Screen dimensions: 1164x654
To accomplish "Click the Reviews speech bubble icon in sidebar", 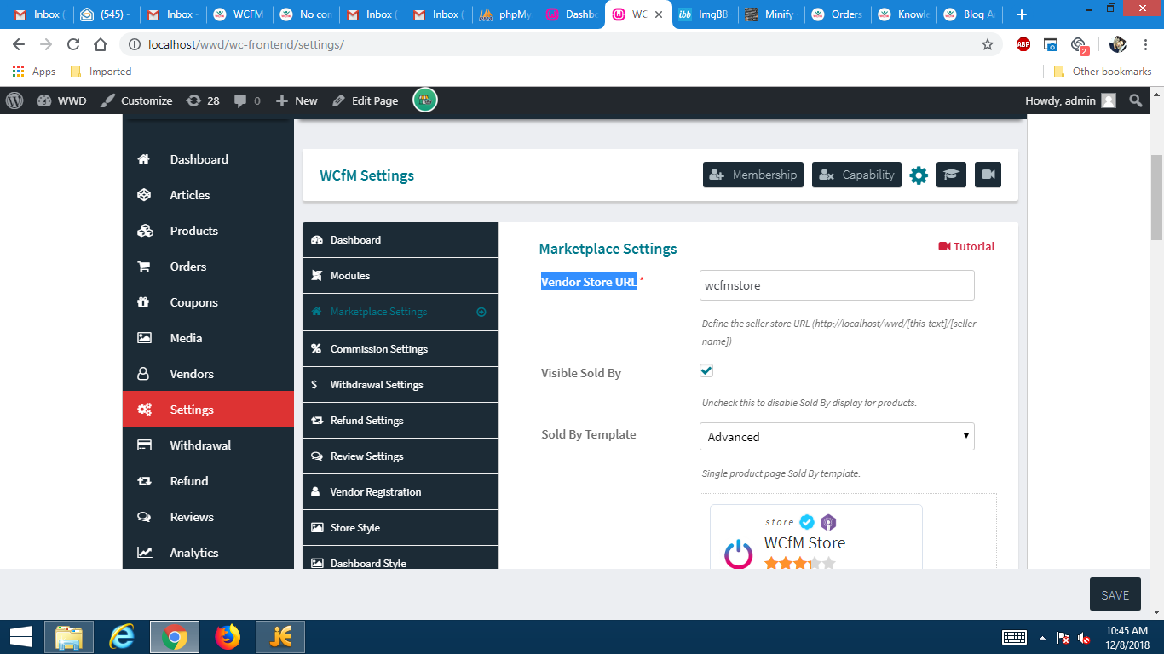I will pyautogui.click(x=144, y=517).
